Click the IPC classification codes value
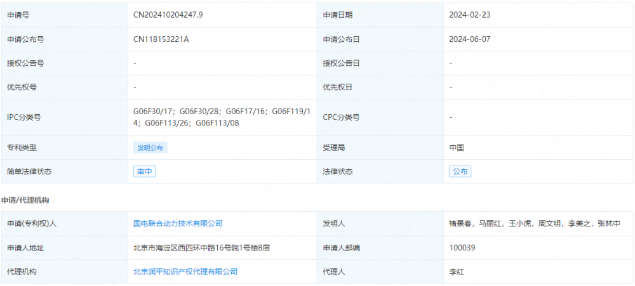Image resolution: width=635 pixels, height=286 pixels. (222, 117)
